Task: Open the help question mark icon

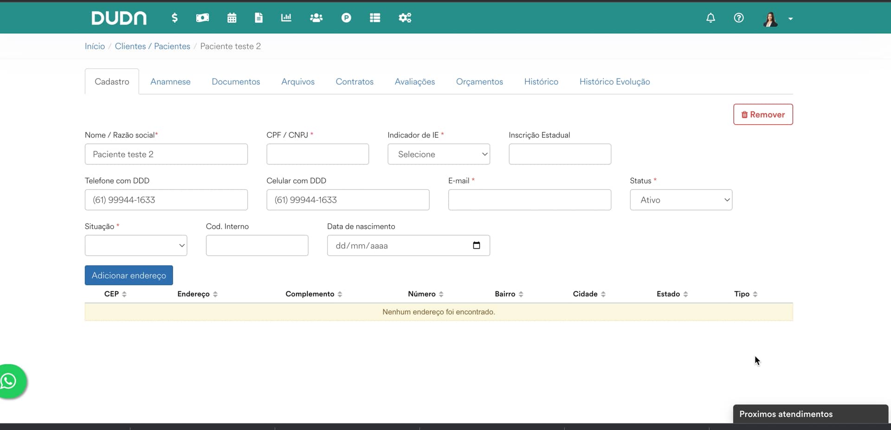Action: pos(739,18)
